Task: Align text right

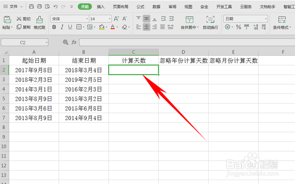Action: coord(154,27)
